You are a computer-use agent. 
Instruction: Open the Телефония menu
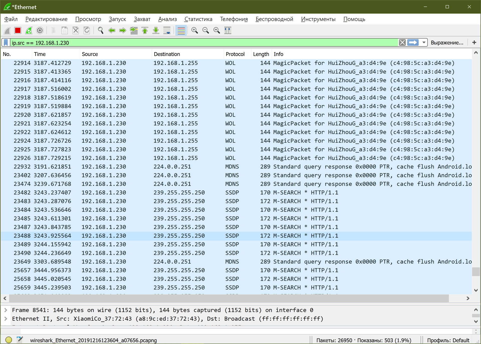pyautogui.click(x=234, y=19)
